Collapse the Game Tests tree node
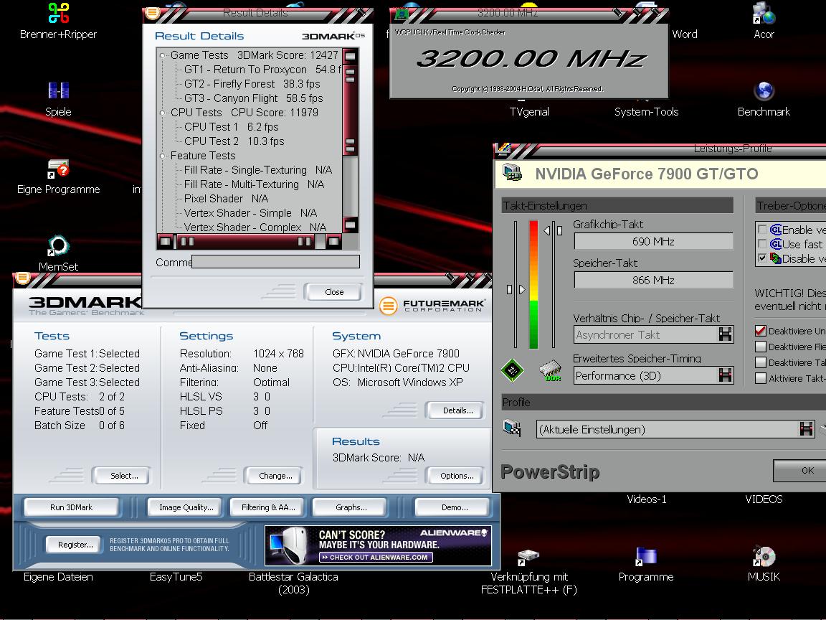 pyautogui.click(x=162, y=55)
